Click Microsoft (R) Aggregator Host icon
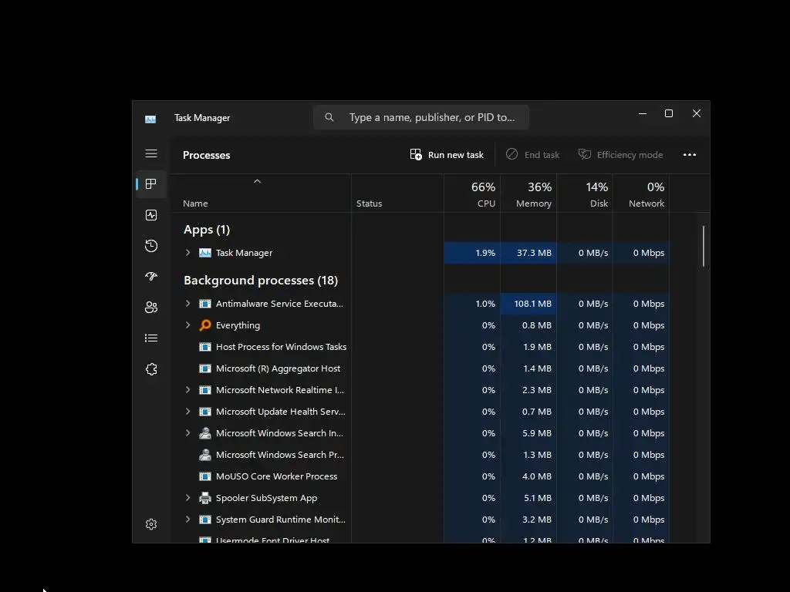The width and height of the screenshot is (790, 592). coord(205,368)
